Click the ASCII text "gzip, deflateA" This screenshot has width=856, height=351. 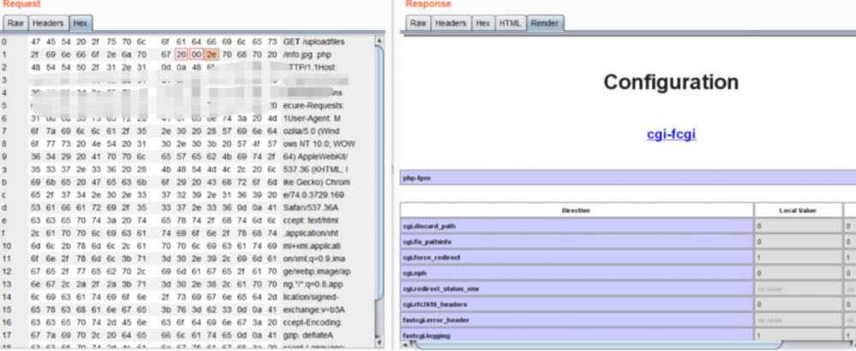point(308,335)
